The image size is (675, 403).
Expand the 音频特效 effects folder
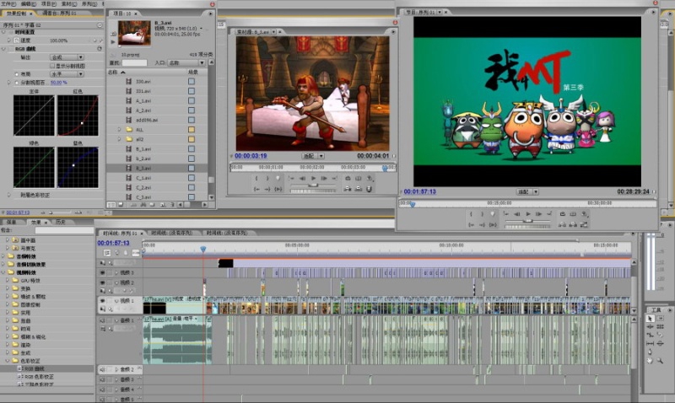4,256
